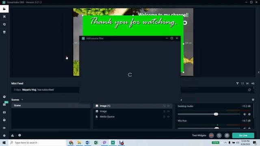Screen dimensions: 260x146
Task: Pause the Mini Feed alert queue
Action: [x=243, y=84]
